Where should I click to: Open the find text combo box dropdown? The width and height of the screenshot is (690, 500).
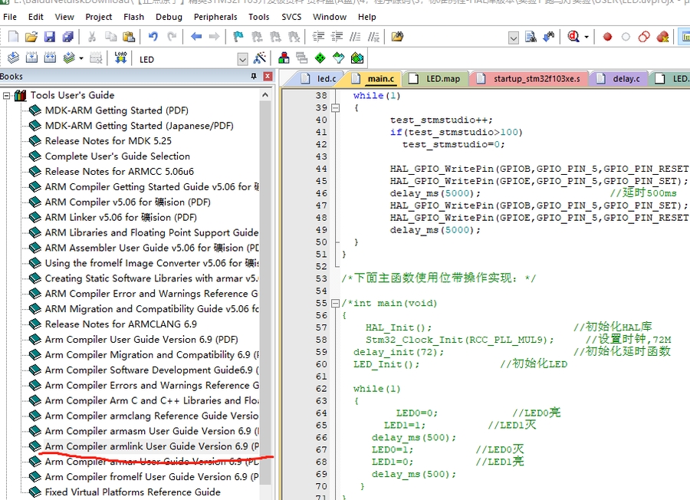pos(513,37)
